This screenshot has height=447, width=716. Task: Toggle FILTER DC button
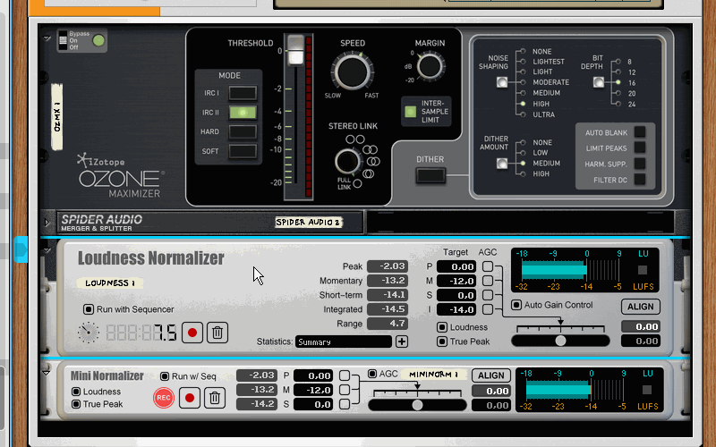pos(640,180)
